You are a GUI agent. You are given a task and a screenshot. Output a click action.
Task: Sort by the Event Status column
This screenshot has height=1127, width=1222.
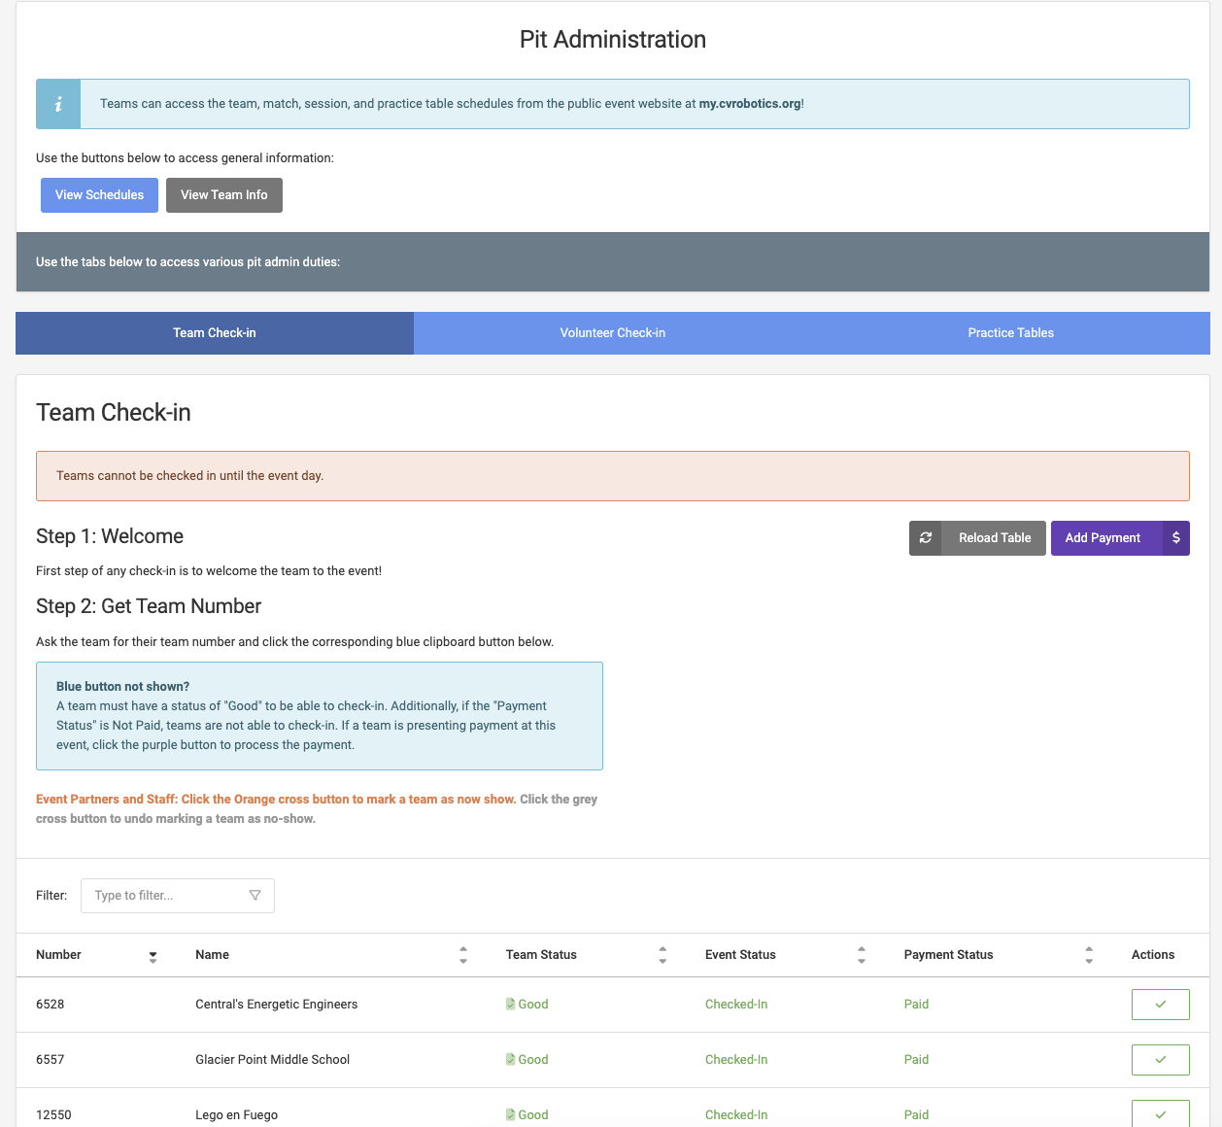862,956
